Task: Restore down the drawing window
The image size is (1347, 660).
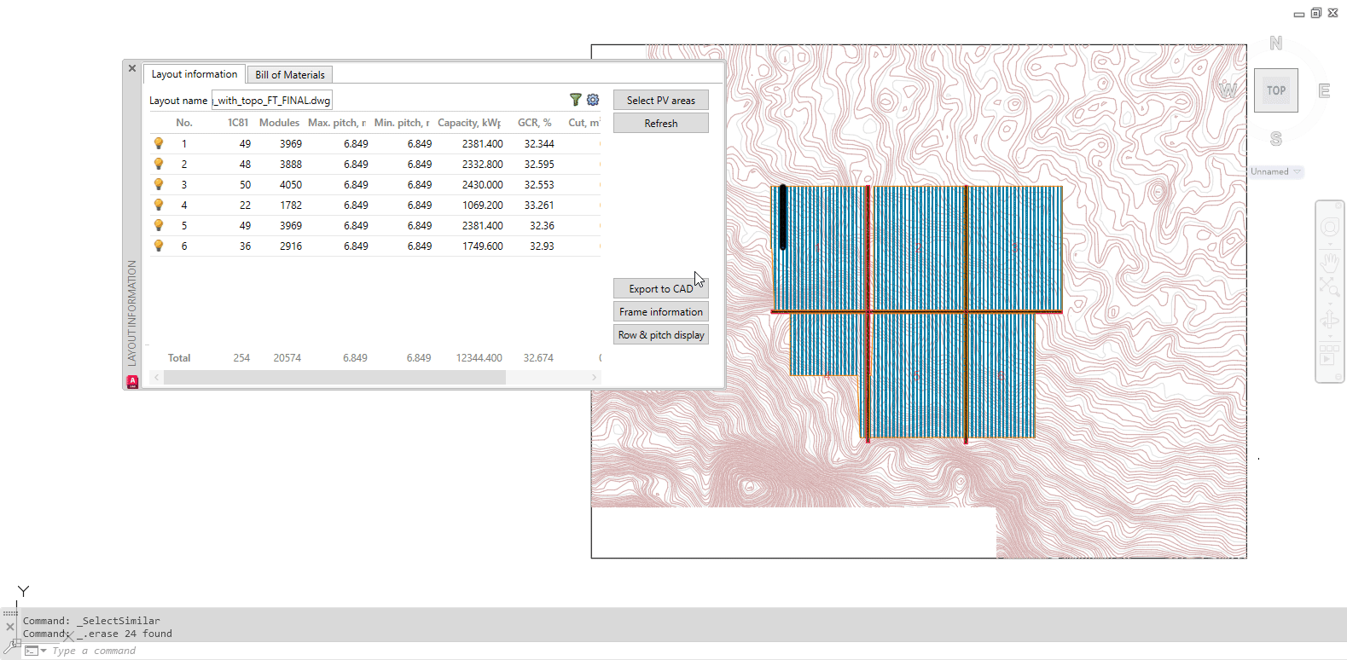Action: (1316, 13)
